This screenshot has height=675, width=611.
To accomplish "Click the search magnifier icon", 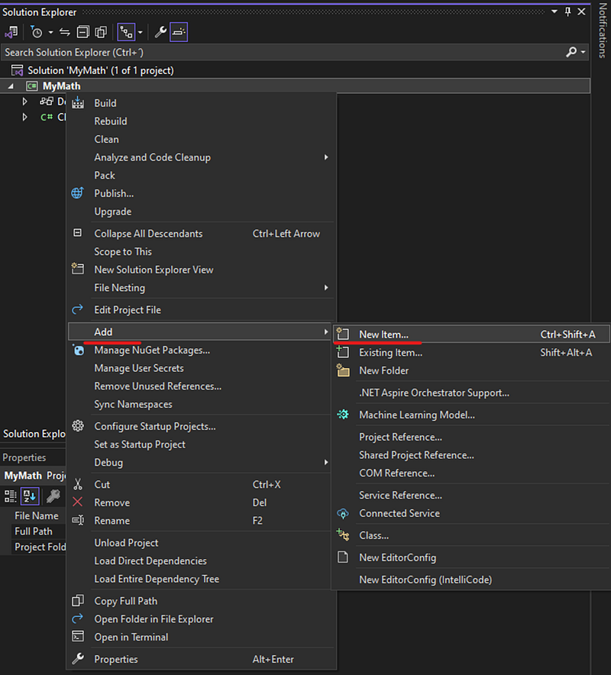I will [x=571, y=52].
